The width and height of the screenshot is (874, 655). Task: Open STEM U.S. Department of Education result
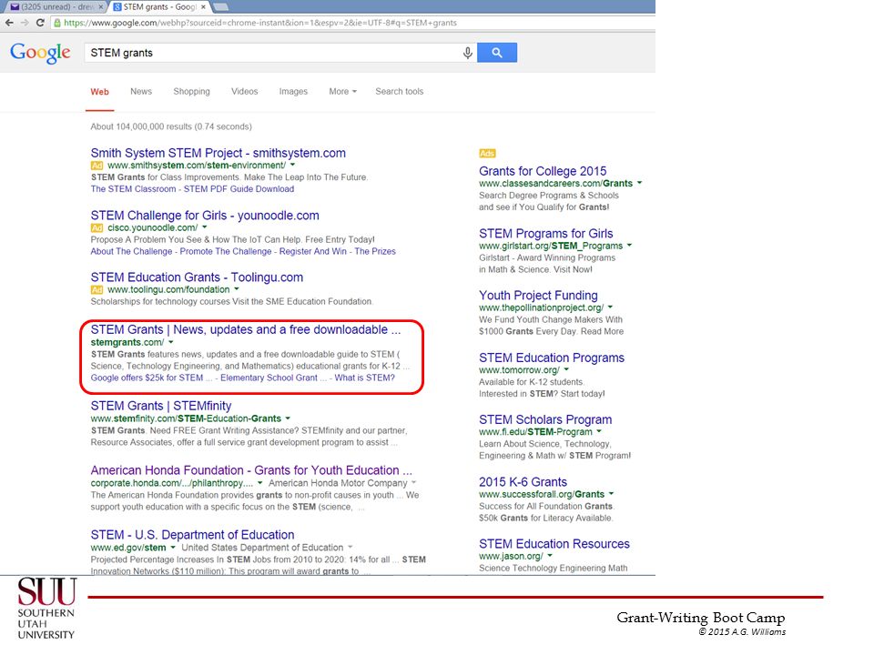coord(192,535)
